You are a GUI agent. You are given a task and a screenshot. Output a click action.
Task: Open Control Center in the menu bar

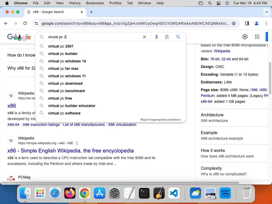coord(219,3)
